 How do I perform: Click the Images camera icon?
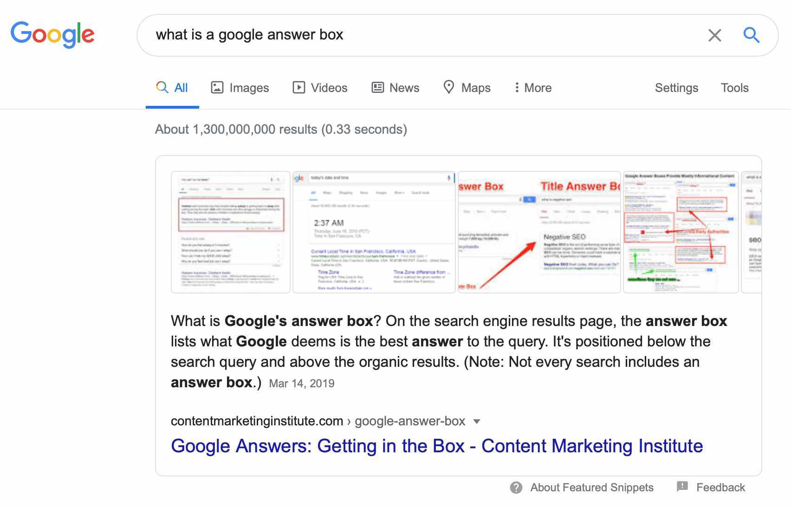point(217,87)
